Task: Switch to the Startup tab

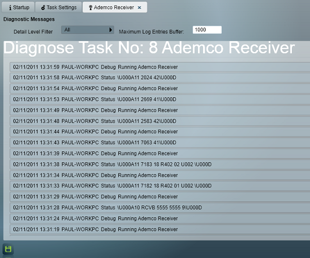Action: (x=18, y=7)
